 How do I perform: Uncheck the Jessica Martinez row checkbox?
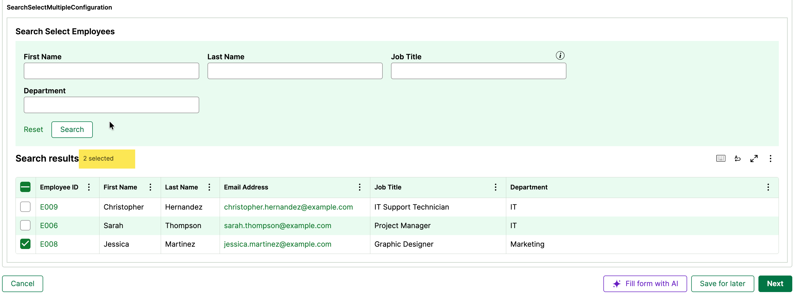point(25,244)
